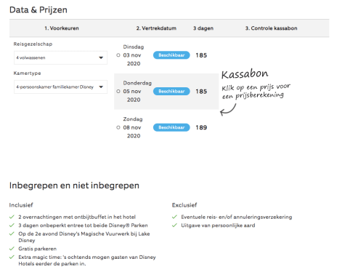Click the text Eventuele reis- en/of annuleringsverzekering
The height and width of the screenshot is (272, 345).
(237, 217)
